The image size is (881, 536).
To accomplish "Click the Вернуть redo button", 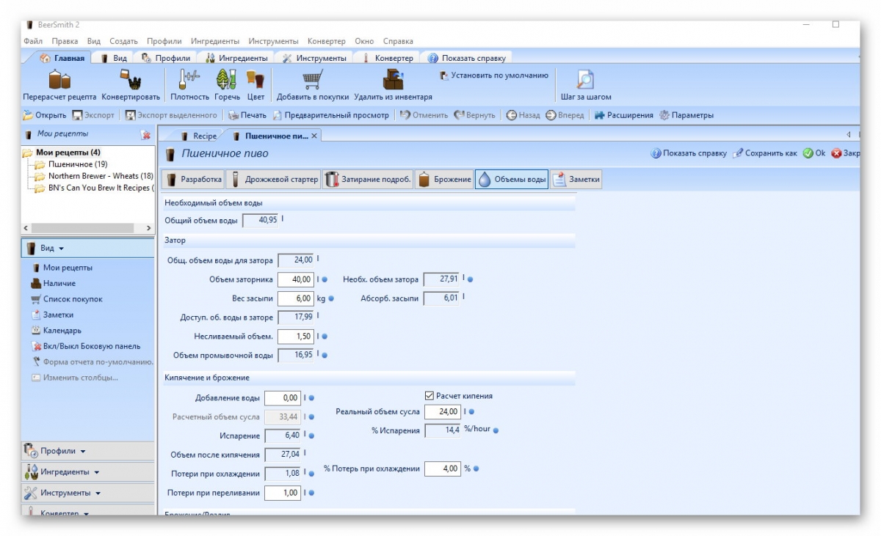I will coord(475,115).
